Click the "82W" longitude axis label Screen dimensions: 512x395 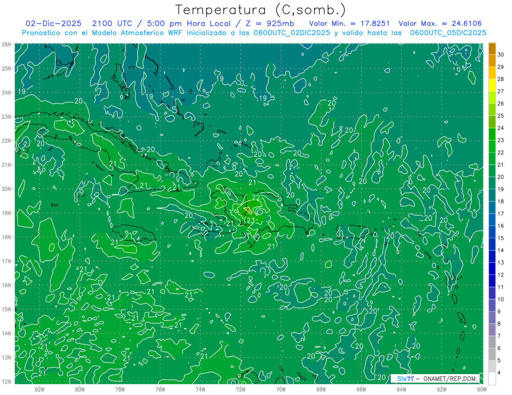[x=40, y=389]
